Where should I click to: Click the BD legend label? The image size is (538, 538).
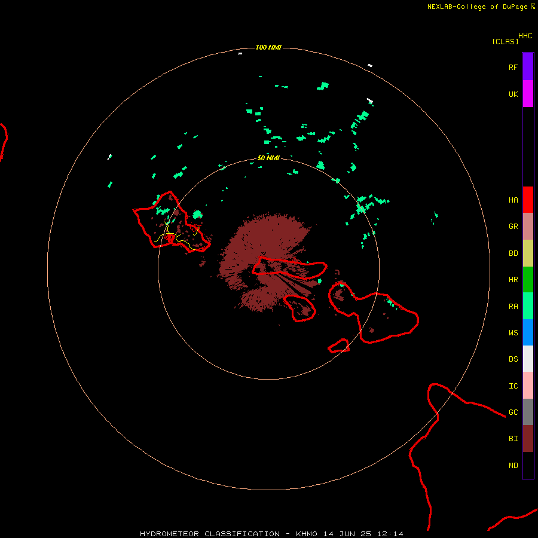[x=513, y=253]
